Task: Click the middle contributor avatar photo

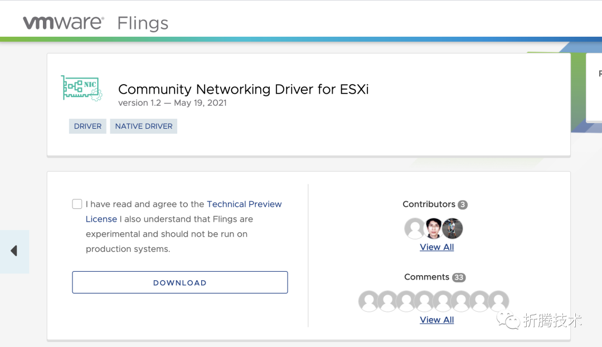Action: click(x=433, y=228)
